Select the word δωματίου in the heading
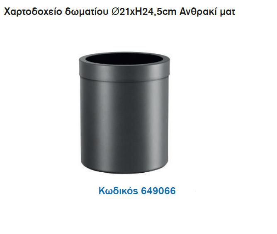 pyautogui.click(x=87, y=12)
